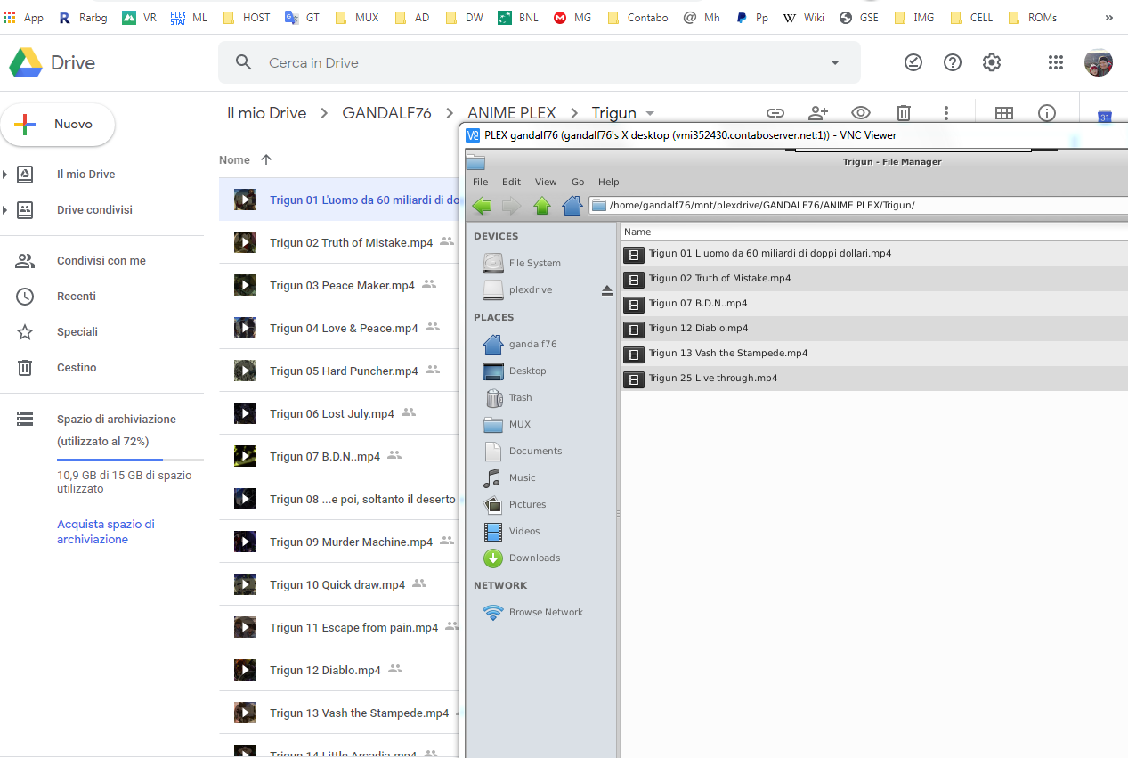This screenshot has width=1128, height=758.
Task: Expand the Drive condivisi tree
Action: point(5,210)
